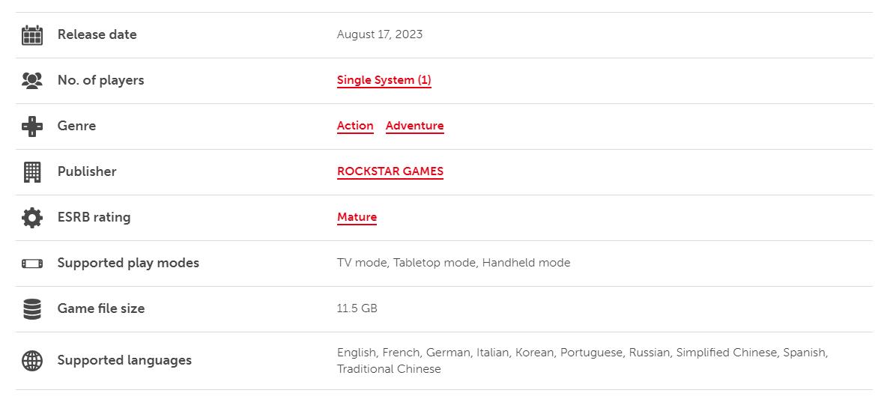The width and height of the screenshot is (884, 405).
Task: Click the Game file size label
Action: [x=101, y=308]
